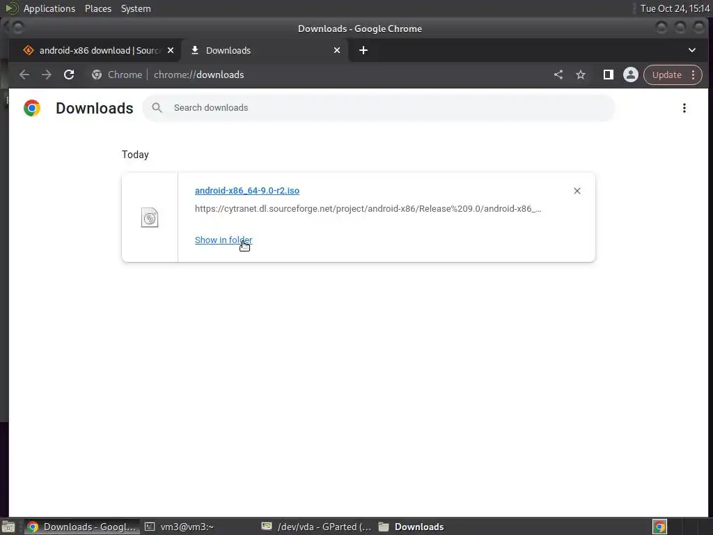Close the Downloads tab
Image resolution: width=713 pixels, height=535 pixels.
click(x=337, y=50)
